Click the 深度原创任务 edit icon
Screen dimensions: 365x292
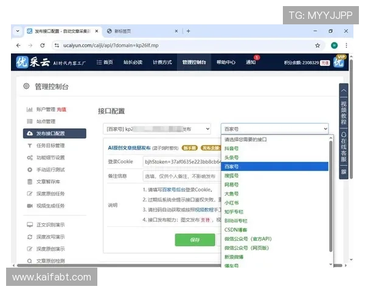[30, 193]
